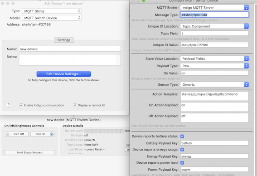Click the new device (MQTT Switch Device) title

coord(73,120)
